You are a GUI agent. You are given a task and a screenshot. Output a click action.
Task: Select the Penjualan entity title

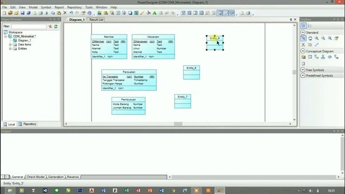tap(129, 72)
